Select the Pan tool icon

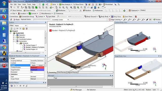click(x=60, y=7)
